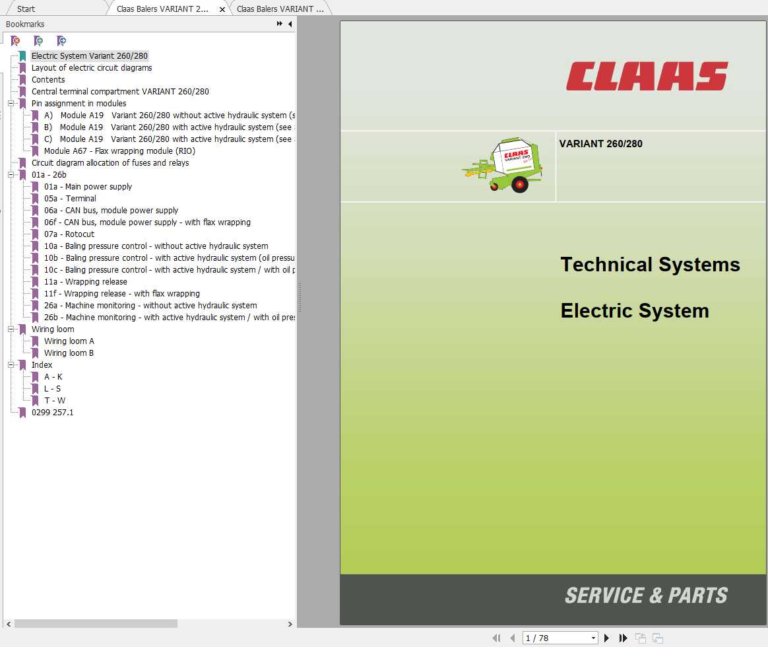
Task: Click the previous page arrow icon
Action: pos(513,638)
